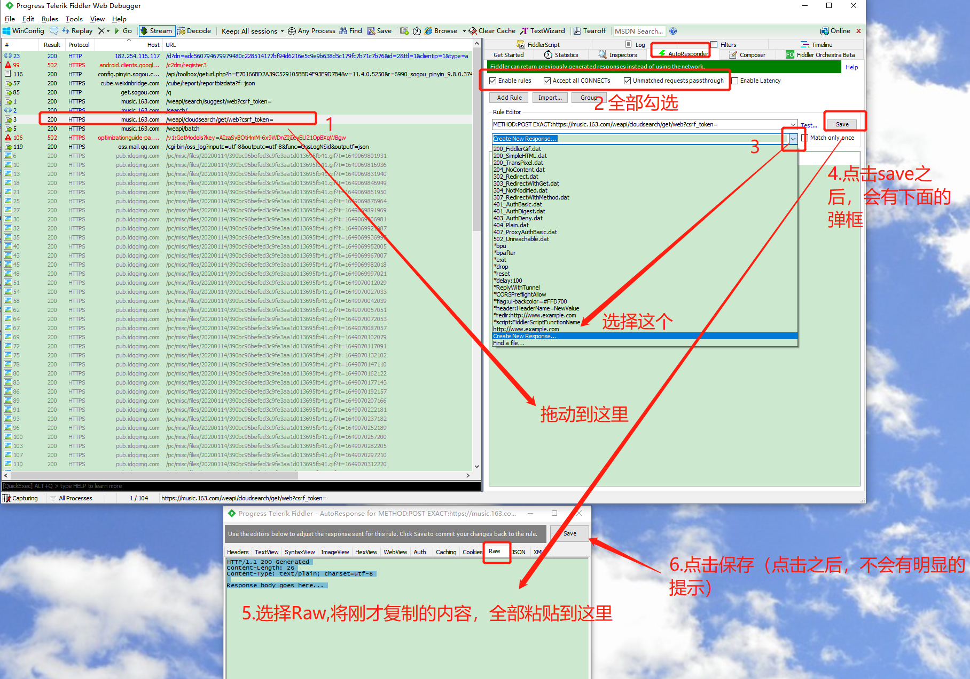
Task: Click the Tearoff toolbar button
Action: tap(590, 31)
